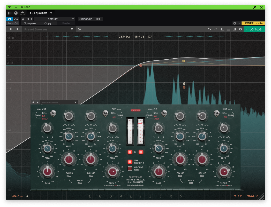The height and width of the screenshot is (207, 271).
Task: Open the default* preset dropdown
Action: 73,19
